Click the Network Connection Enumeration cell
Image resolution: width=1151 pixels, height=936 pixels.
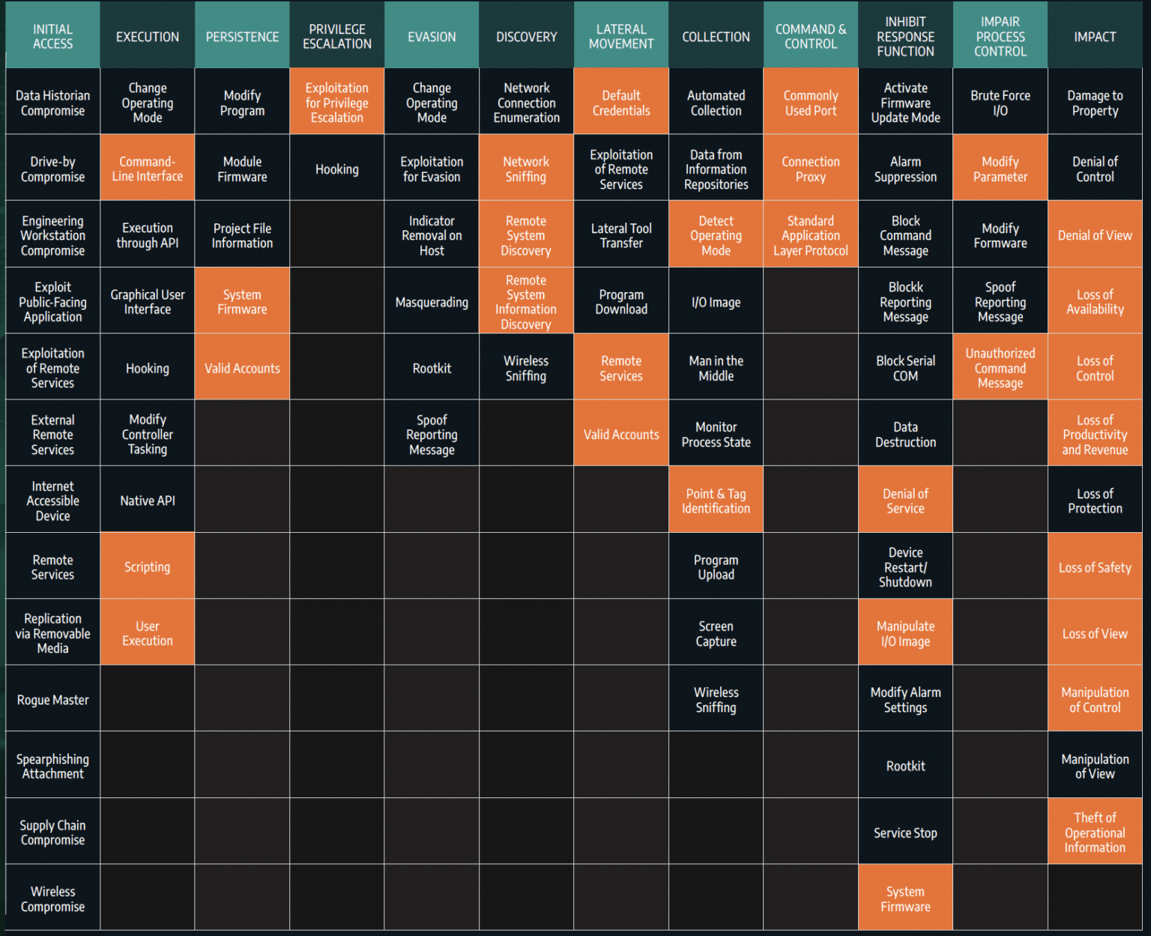tap(526, 102)
